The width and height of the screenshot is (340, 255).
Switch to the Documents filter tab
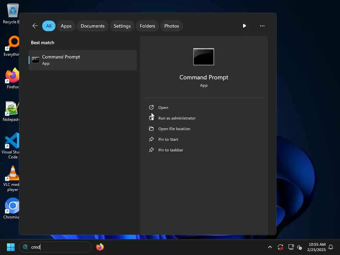(x=93, y=26)
